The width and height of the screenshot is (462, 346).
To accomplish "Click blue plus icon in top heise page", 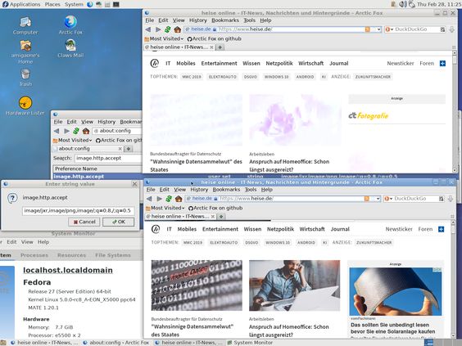I will point(442,63).
